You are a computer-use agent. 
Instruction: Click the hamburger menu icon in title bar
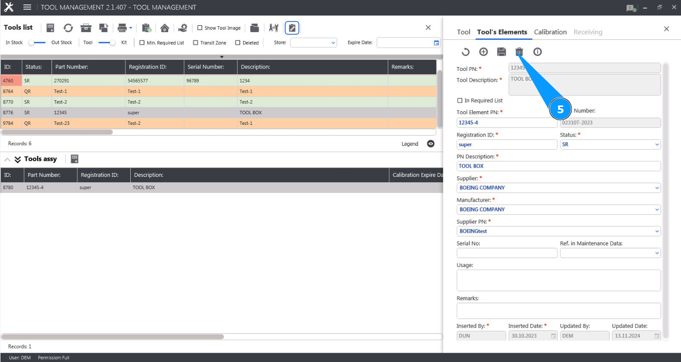[27, 7]
